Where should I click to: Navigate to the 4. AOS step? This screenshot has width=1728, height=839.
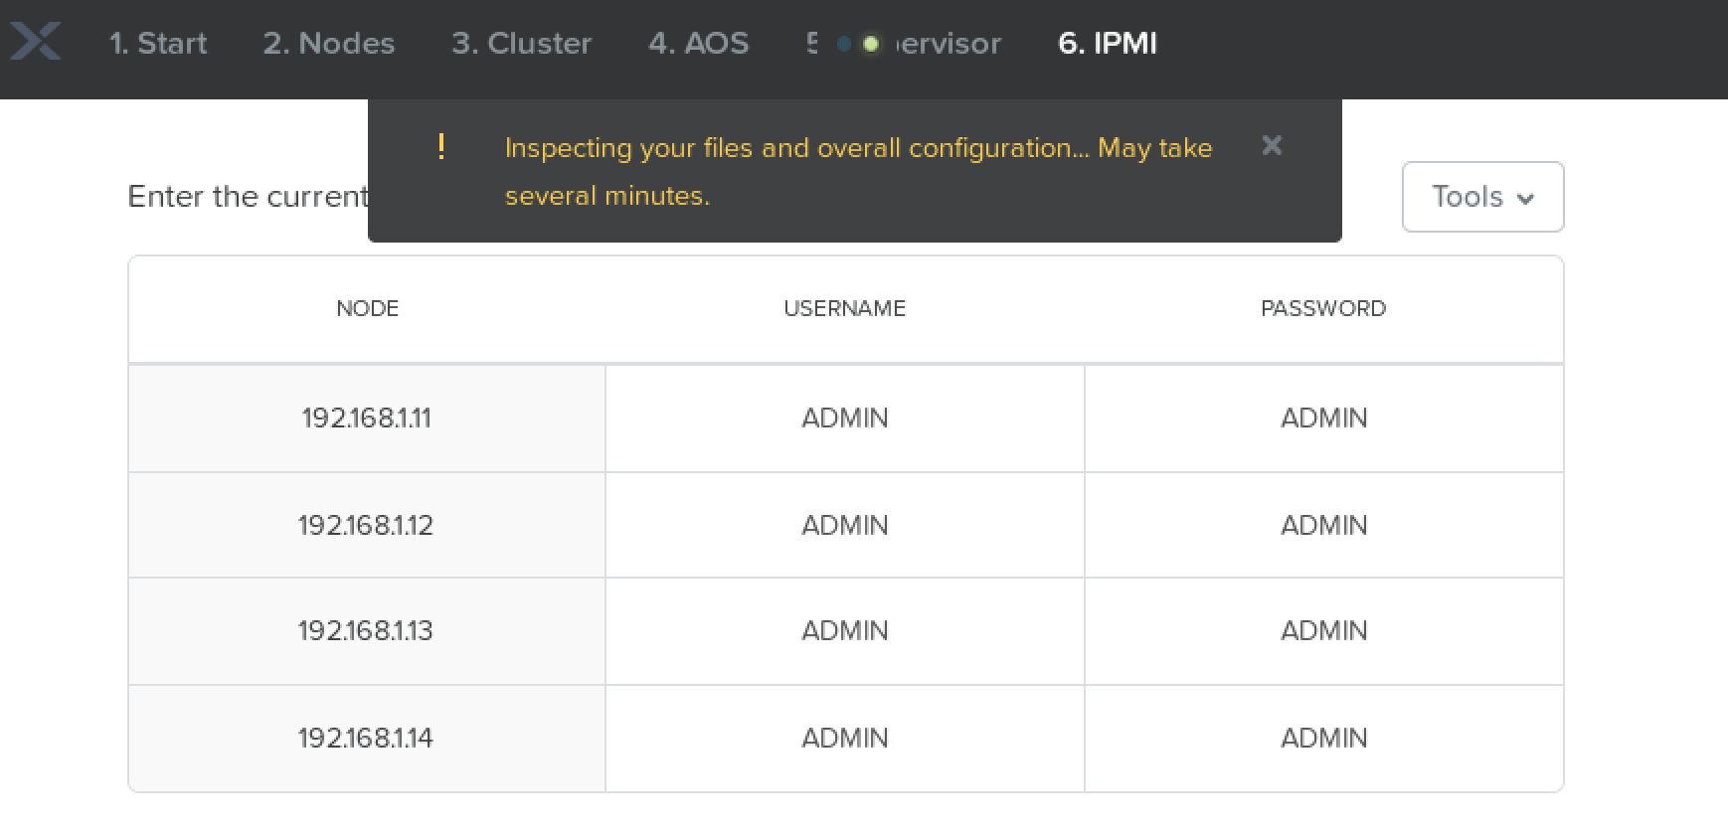tap(698, 44)
